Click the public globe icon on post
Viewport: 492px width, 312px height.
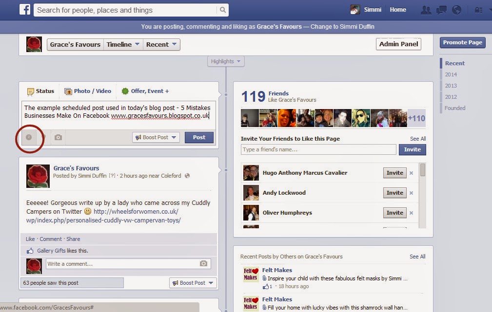(x=187, y=176)
